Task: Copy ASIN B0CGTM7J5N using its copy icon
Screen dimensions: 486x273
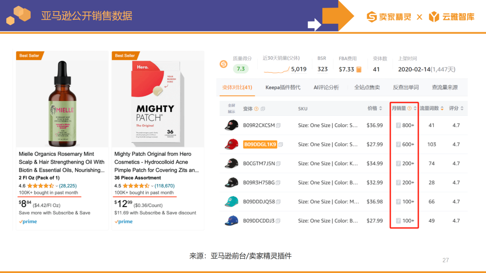Action: click(279, 163)
